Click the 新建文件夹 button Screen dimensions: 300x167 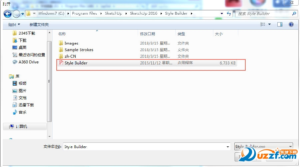point(39,25)
